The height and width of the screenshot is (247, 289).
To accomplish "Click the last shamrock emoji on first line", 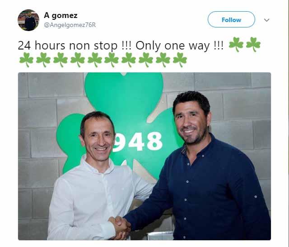I will click(x=253, y=45).
